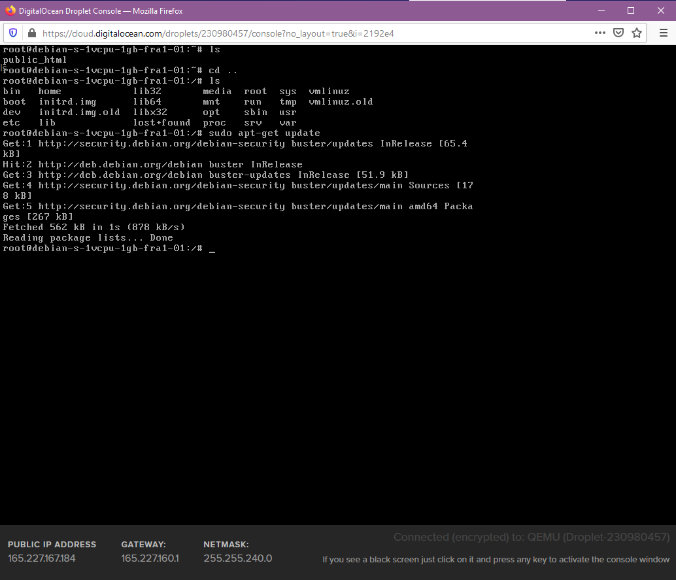
Task: Focus the cloud.digitalocean.com address bar
Action: tap(262, 33)
